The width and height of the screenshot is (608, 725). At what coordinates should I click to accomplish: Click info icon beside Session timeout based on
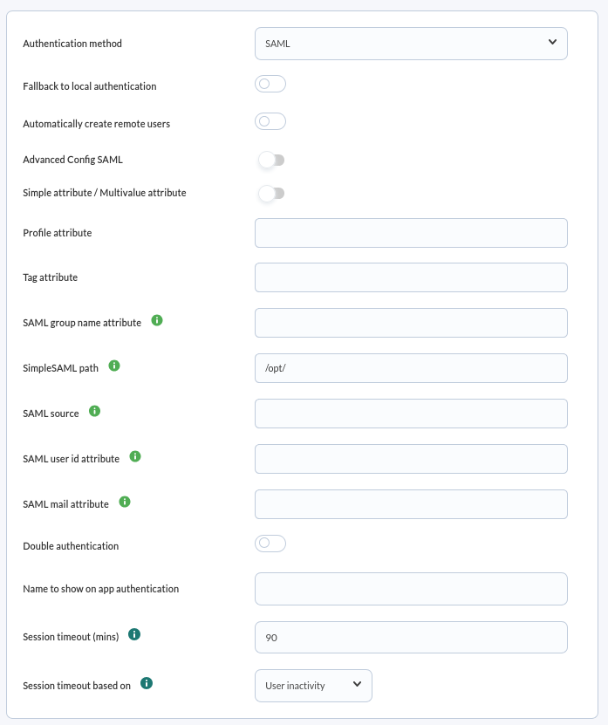pyautogui.click(x=146, y=683)
